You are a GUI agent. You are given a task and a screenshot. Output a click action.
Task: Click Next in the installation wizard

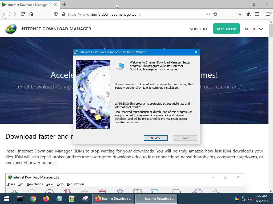click(155, 138)
